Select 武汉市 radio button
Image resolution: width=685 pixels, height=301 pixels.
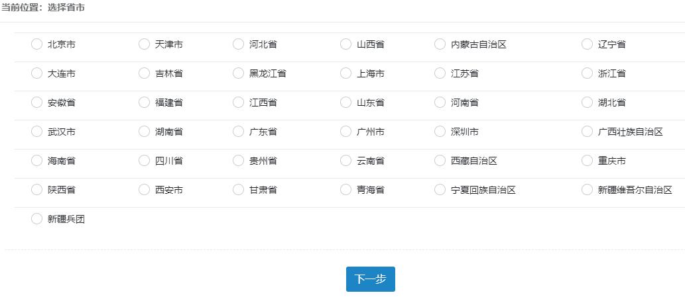[36, 132]
